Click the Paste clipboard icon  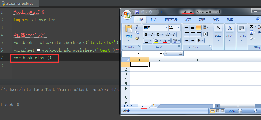tap(129, 29)
